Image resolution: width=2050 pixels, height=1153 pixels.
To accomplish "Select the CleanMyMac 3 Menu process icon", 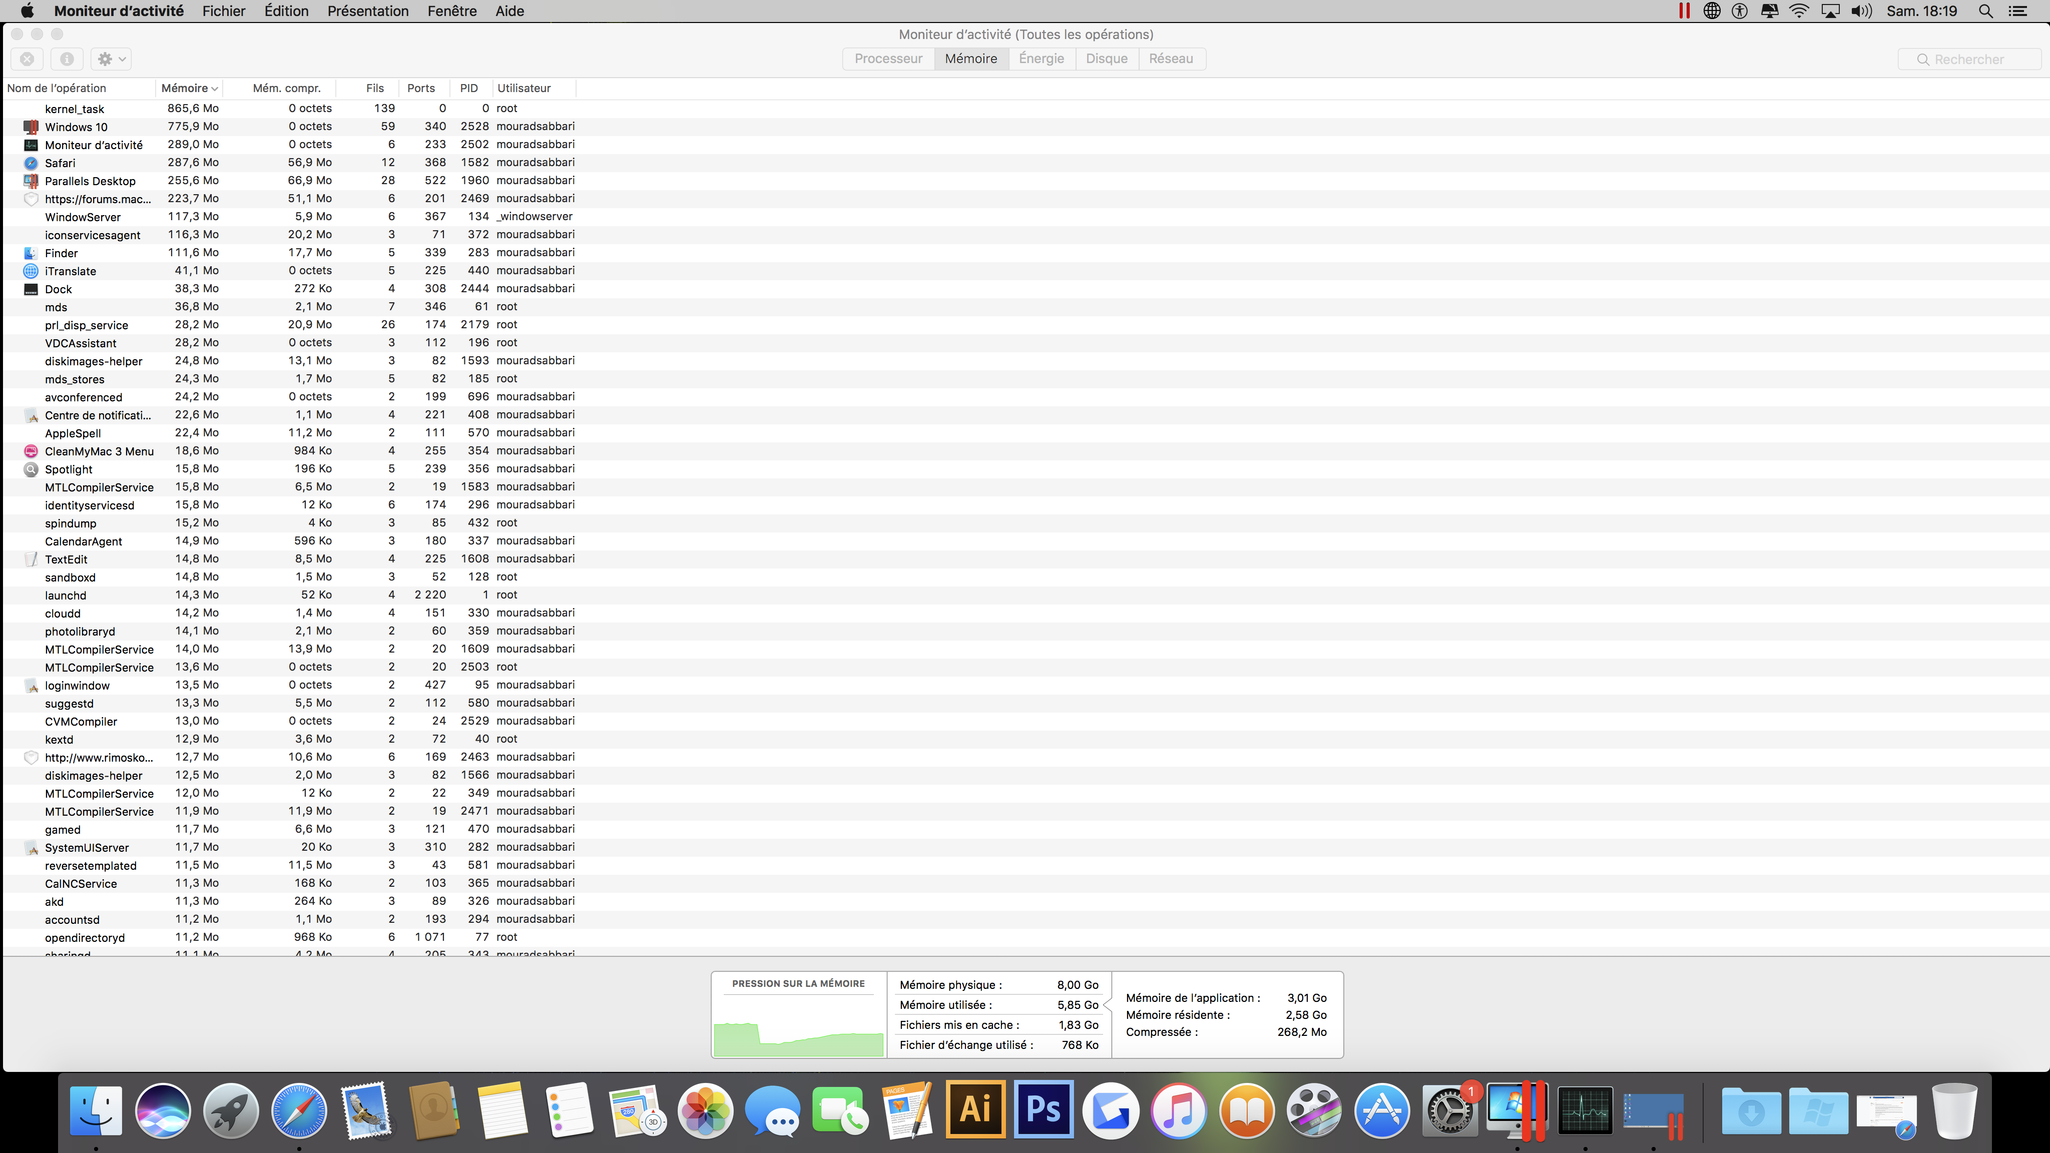I will coord(31,451).
